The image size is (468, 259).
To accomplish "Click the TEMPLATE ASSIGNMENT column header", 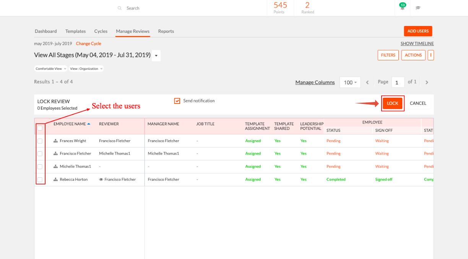I will (257, 126).
